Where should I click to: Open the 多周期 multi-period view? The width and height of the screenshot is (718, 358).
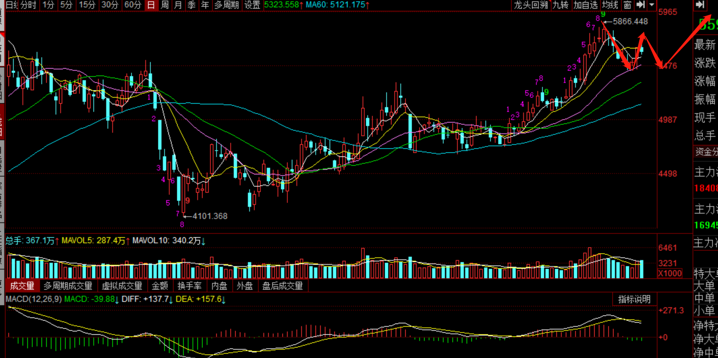click(x=226, y=5)
